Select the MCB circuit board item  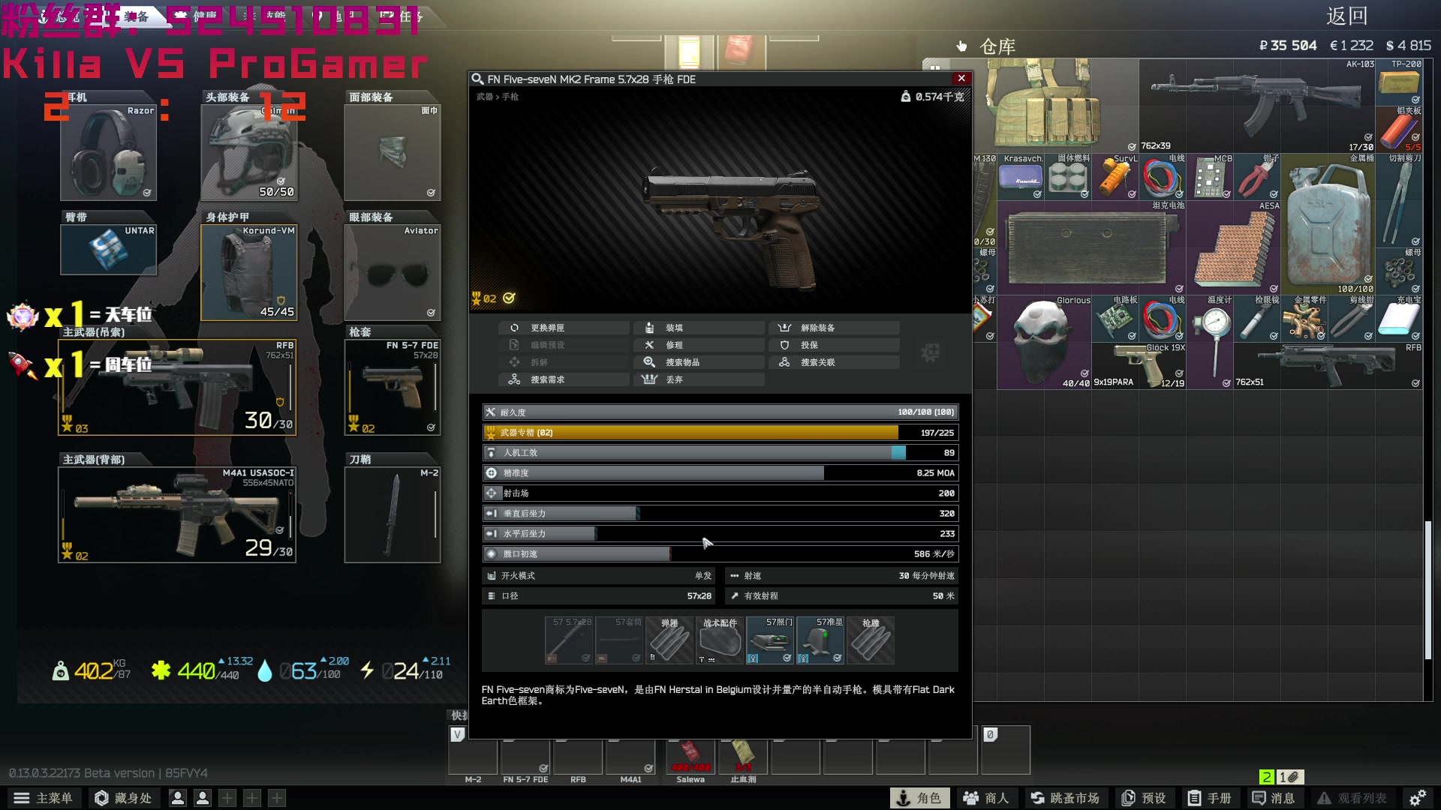(x=1210, y=177)
